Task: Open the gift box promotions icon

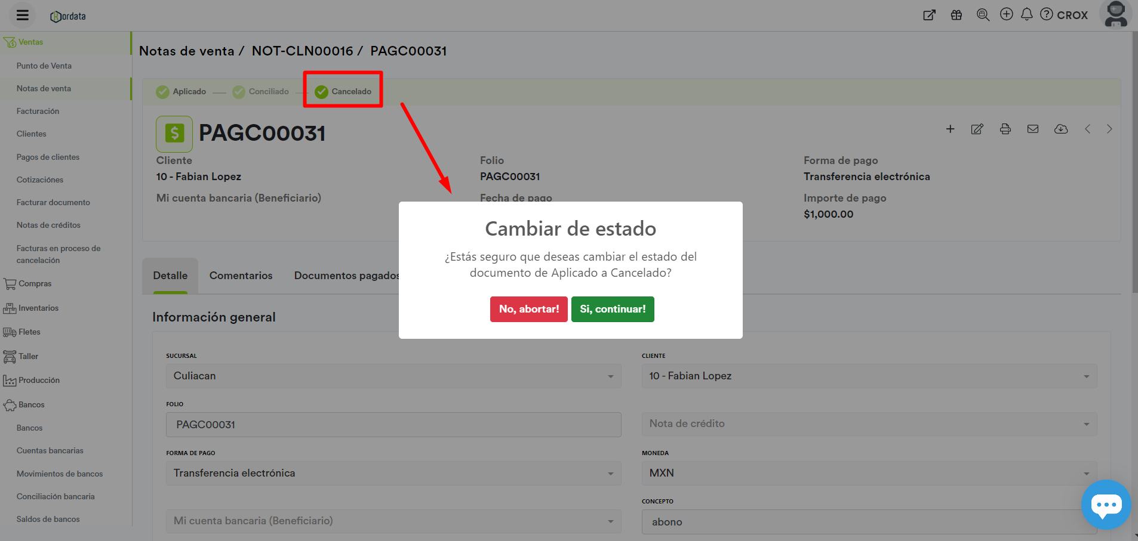Action: [x=956, y=14]
